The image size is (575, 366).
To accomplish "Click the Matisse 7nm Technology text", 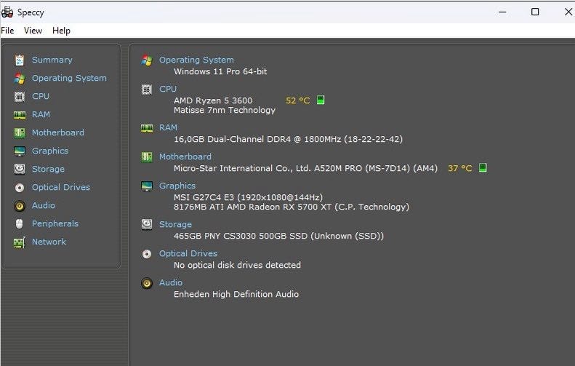I will click(x=225, y=110).
